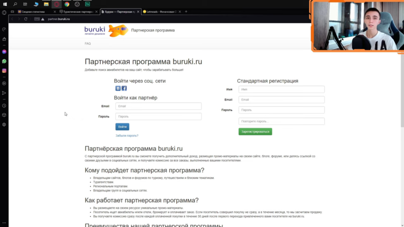This screenshot has height=227, width=404.
Task: Click the address bar URL partner.buruki.ru
Action: [x=59, y=19]
